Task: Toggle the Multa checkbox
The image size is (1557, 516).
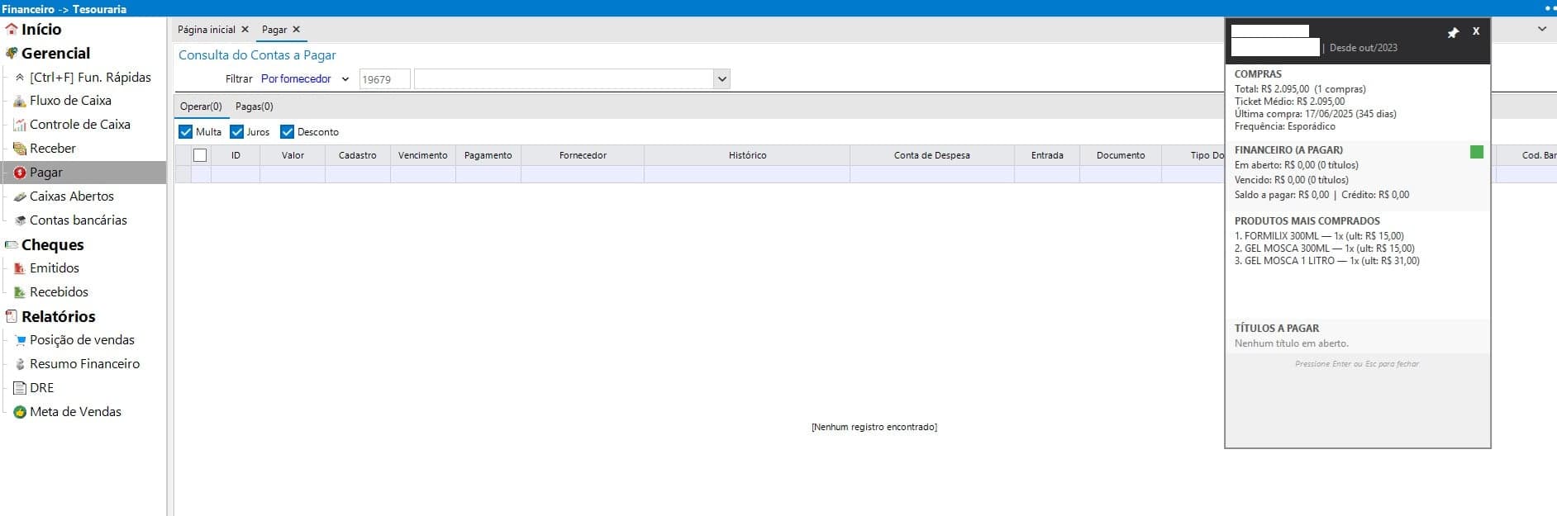Action: [x=186, y=132]
